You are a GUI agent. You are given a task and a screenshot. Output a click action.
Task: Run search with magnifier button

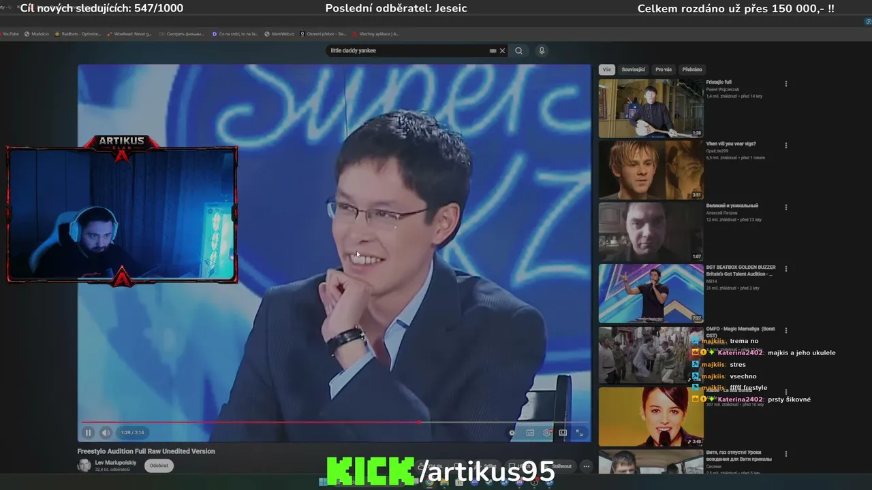tap(518, 50)
